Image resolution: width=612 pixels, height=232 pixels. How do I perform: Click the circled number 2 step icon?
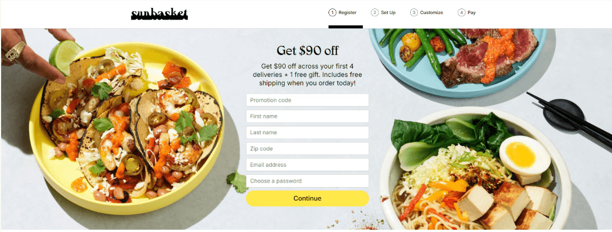375,12
